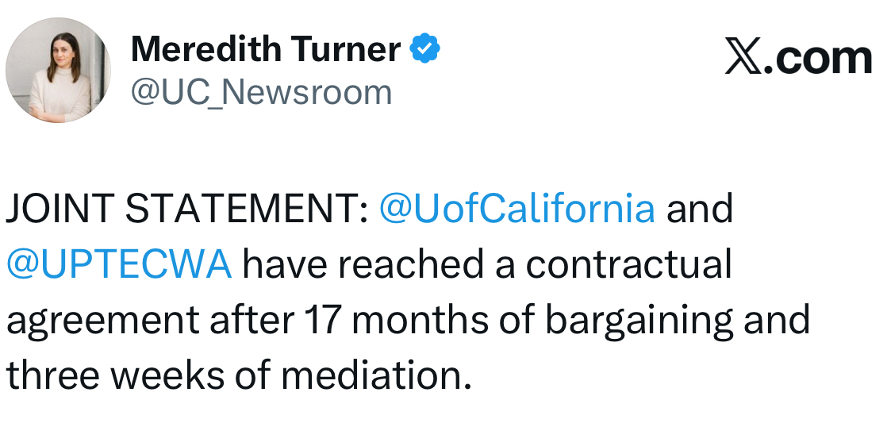The image size is (891, 423).
Task: Open the @UPTECWA mention link
Action: [x=119, y=264]
